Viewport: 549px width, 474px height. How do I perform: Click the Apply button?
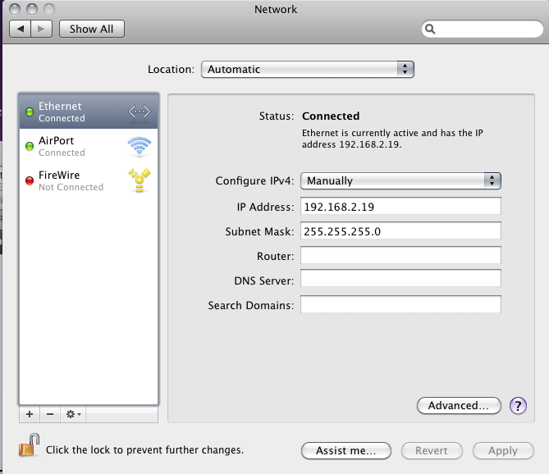point(503,450)
